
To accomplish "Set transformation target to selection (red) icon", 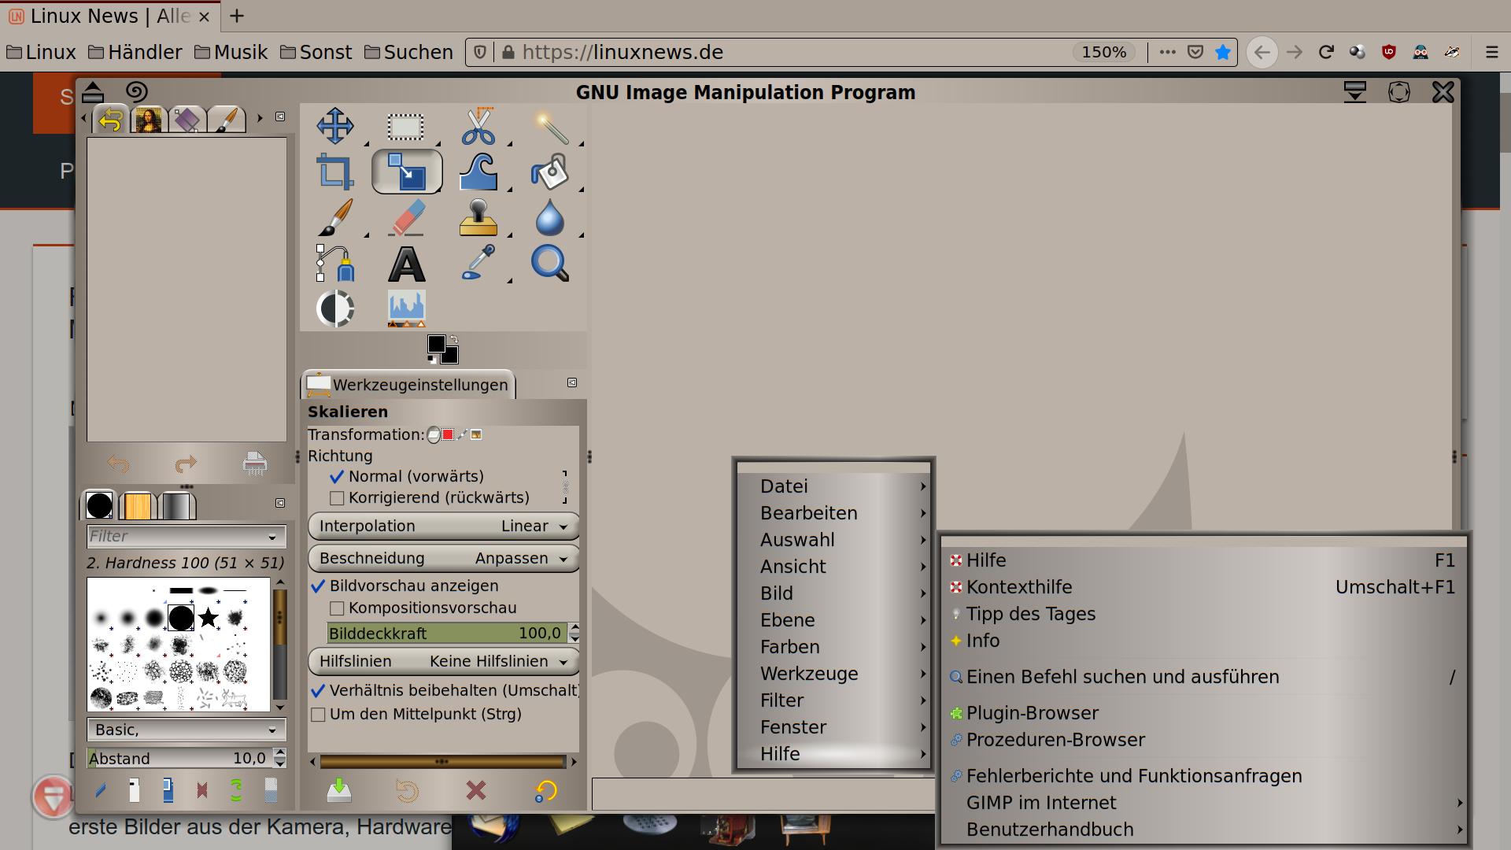I will click(x=448, y=434).
